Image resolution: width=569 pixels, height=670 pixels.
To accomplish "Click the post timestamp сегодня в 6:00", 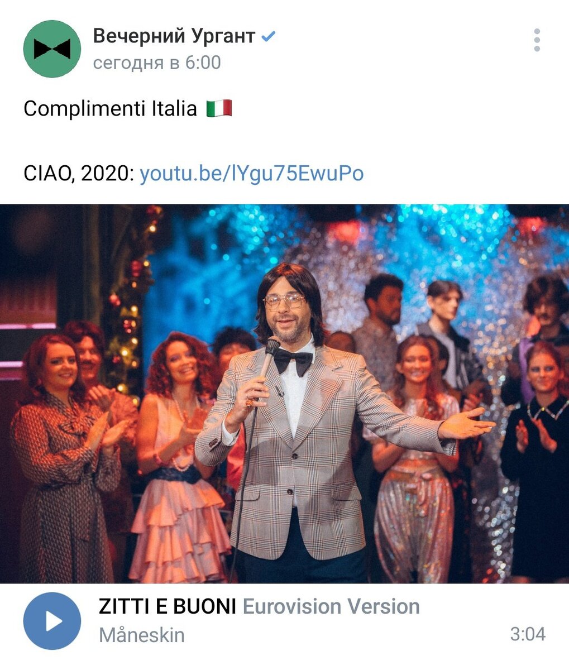I will coord(157,63).
